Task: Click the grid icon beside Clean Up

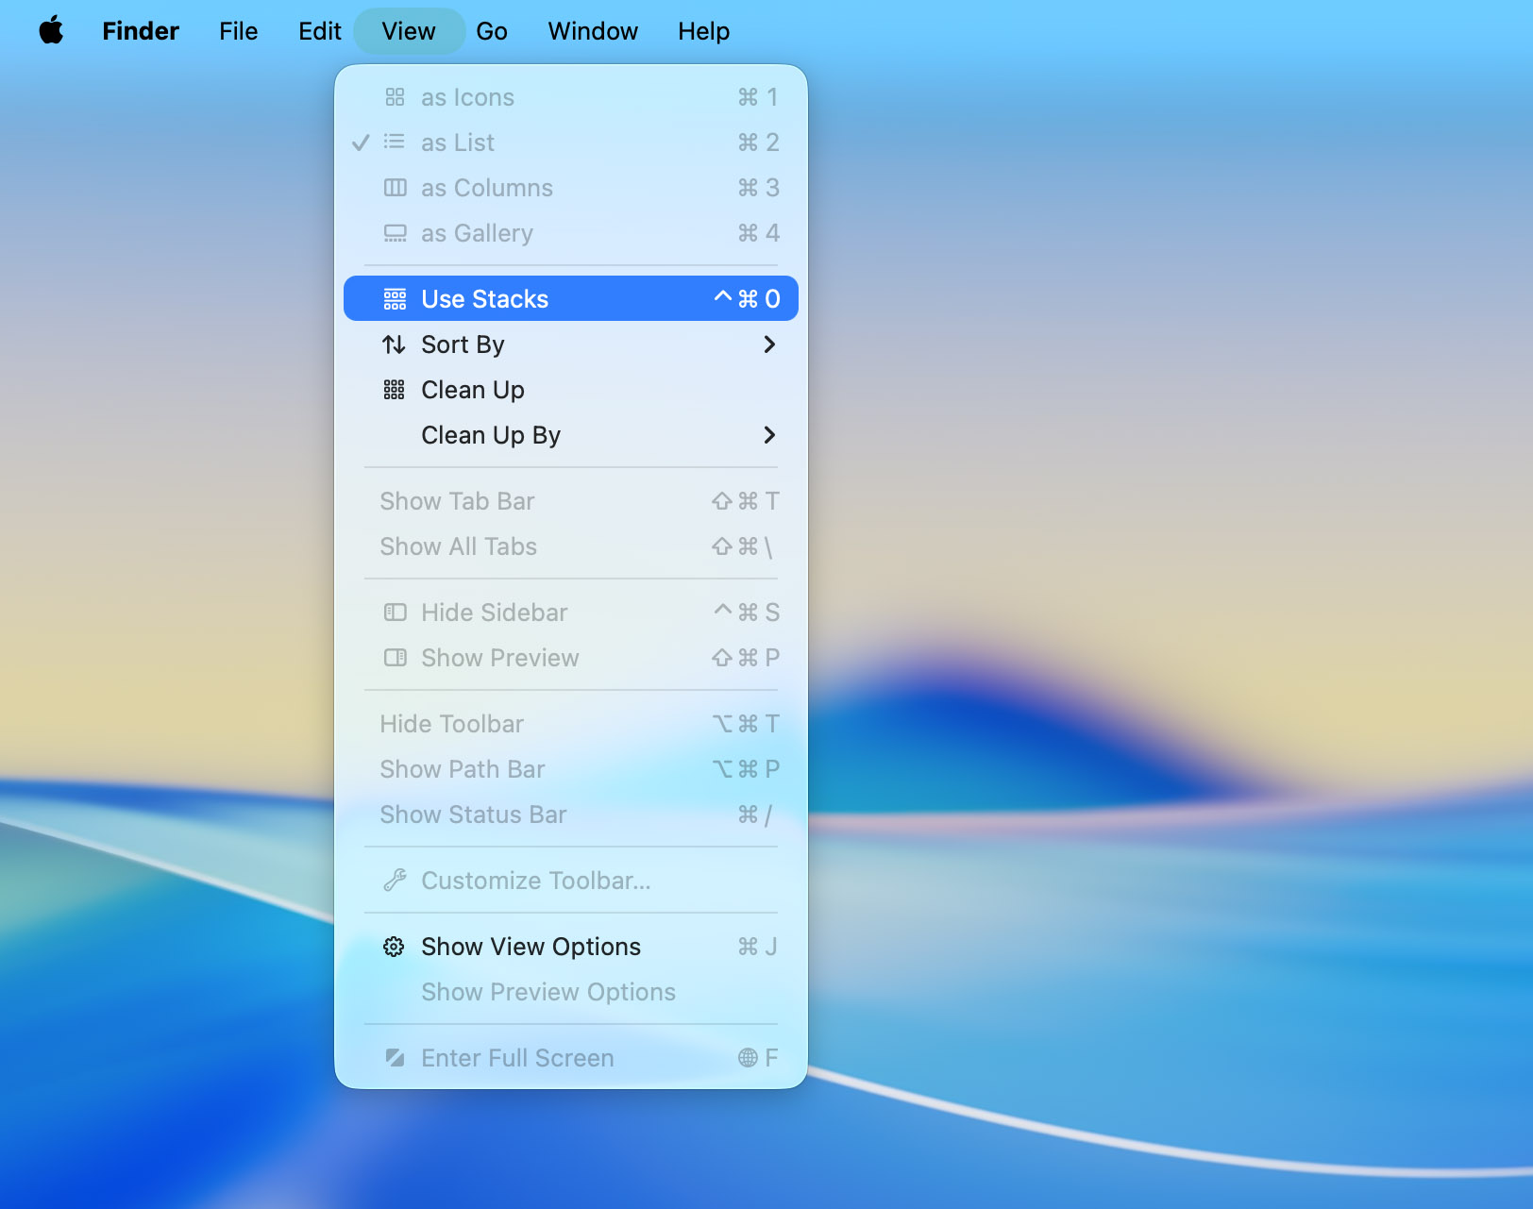Action: coord(394,390)
